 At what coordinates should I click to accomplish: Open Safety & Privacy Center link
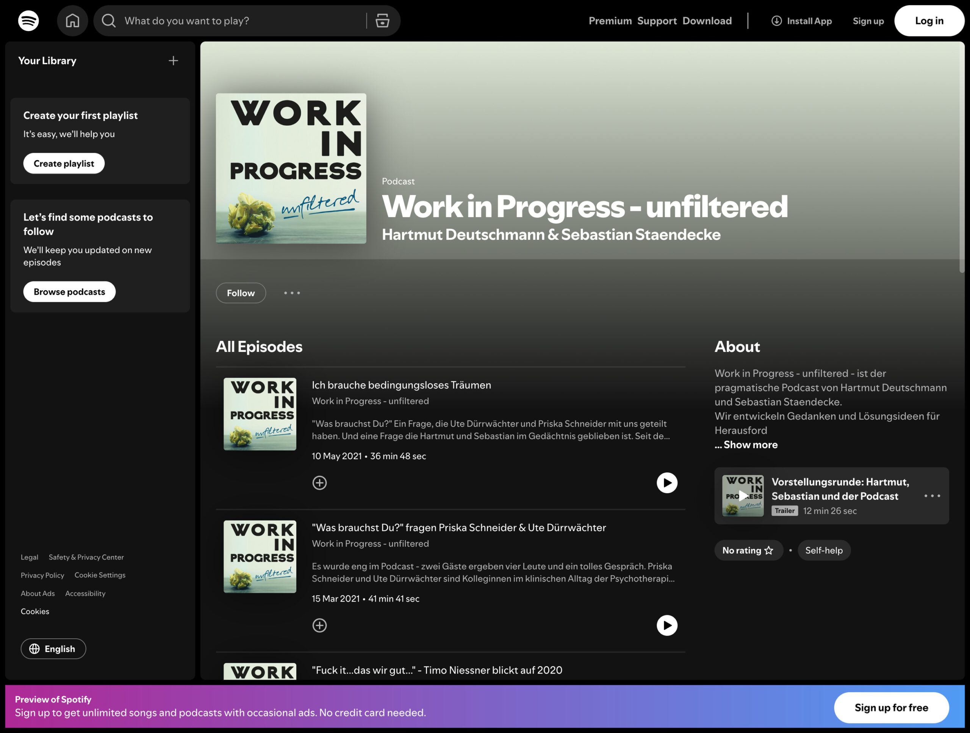click(x=86, y=557)
